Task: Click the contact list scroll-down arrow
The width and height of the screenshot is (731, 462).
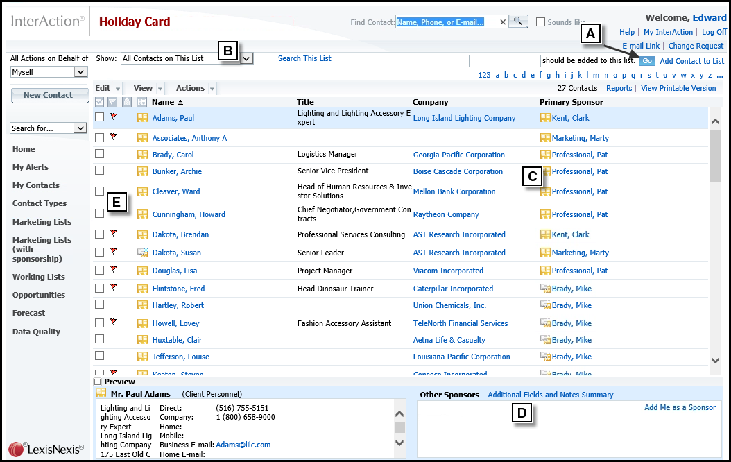Action: (715, 360)
